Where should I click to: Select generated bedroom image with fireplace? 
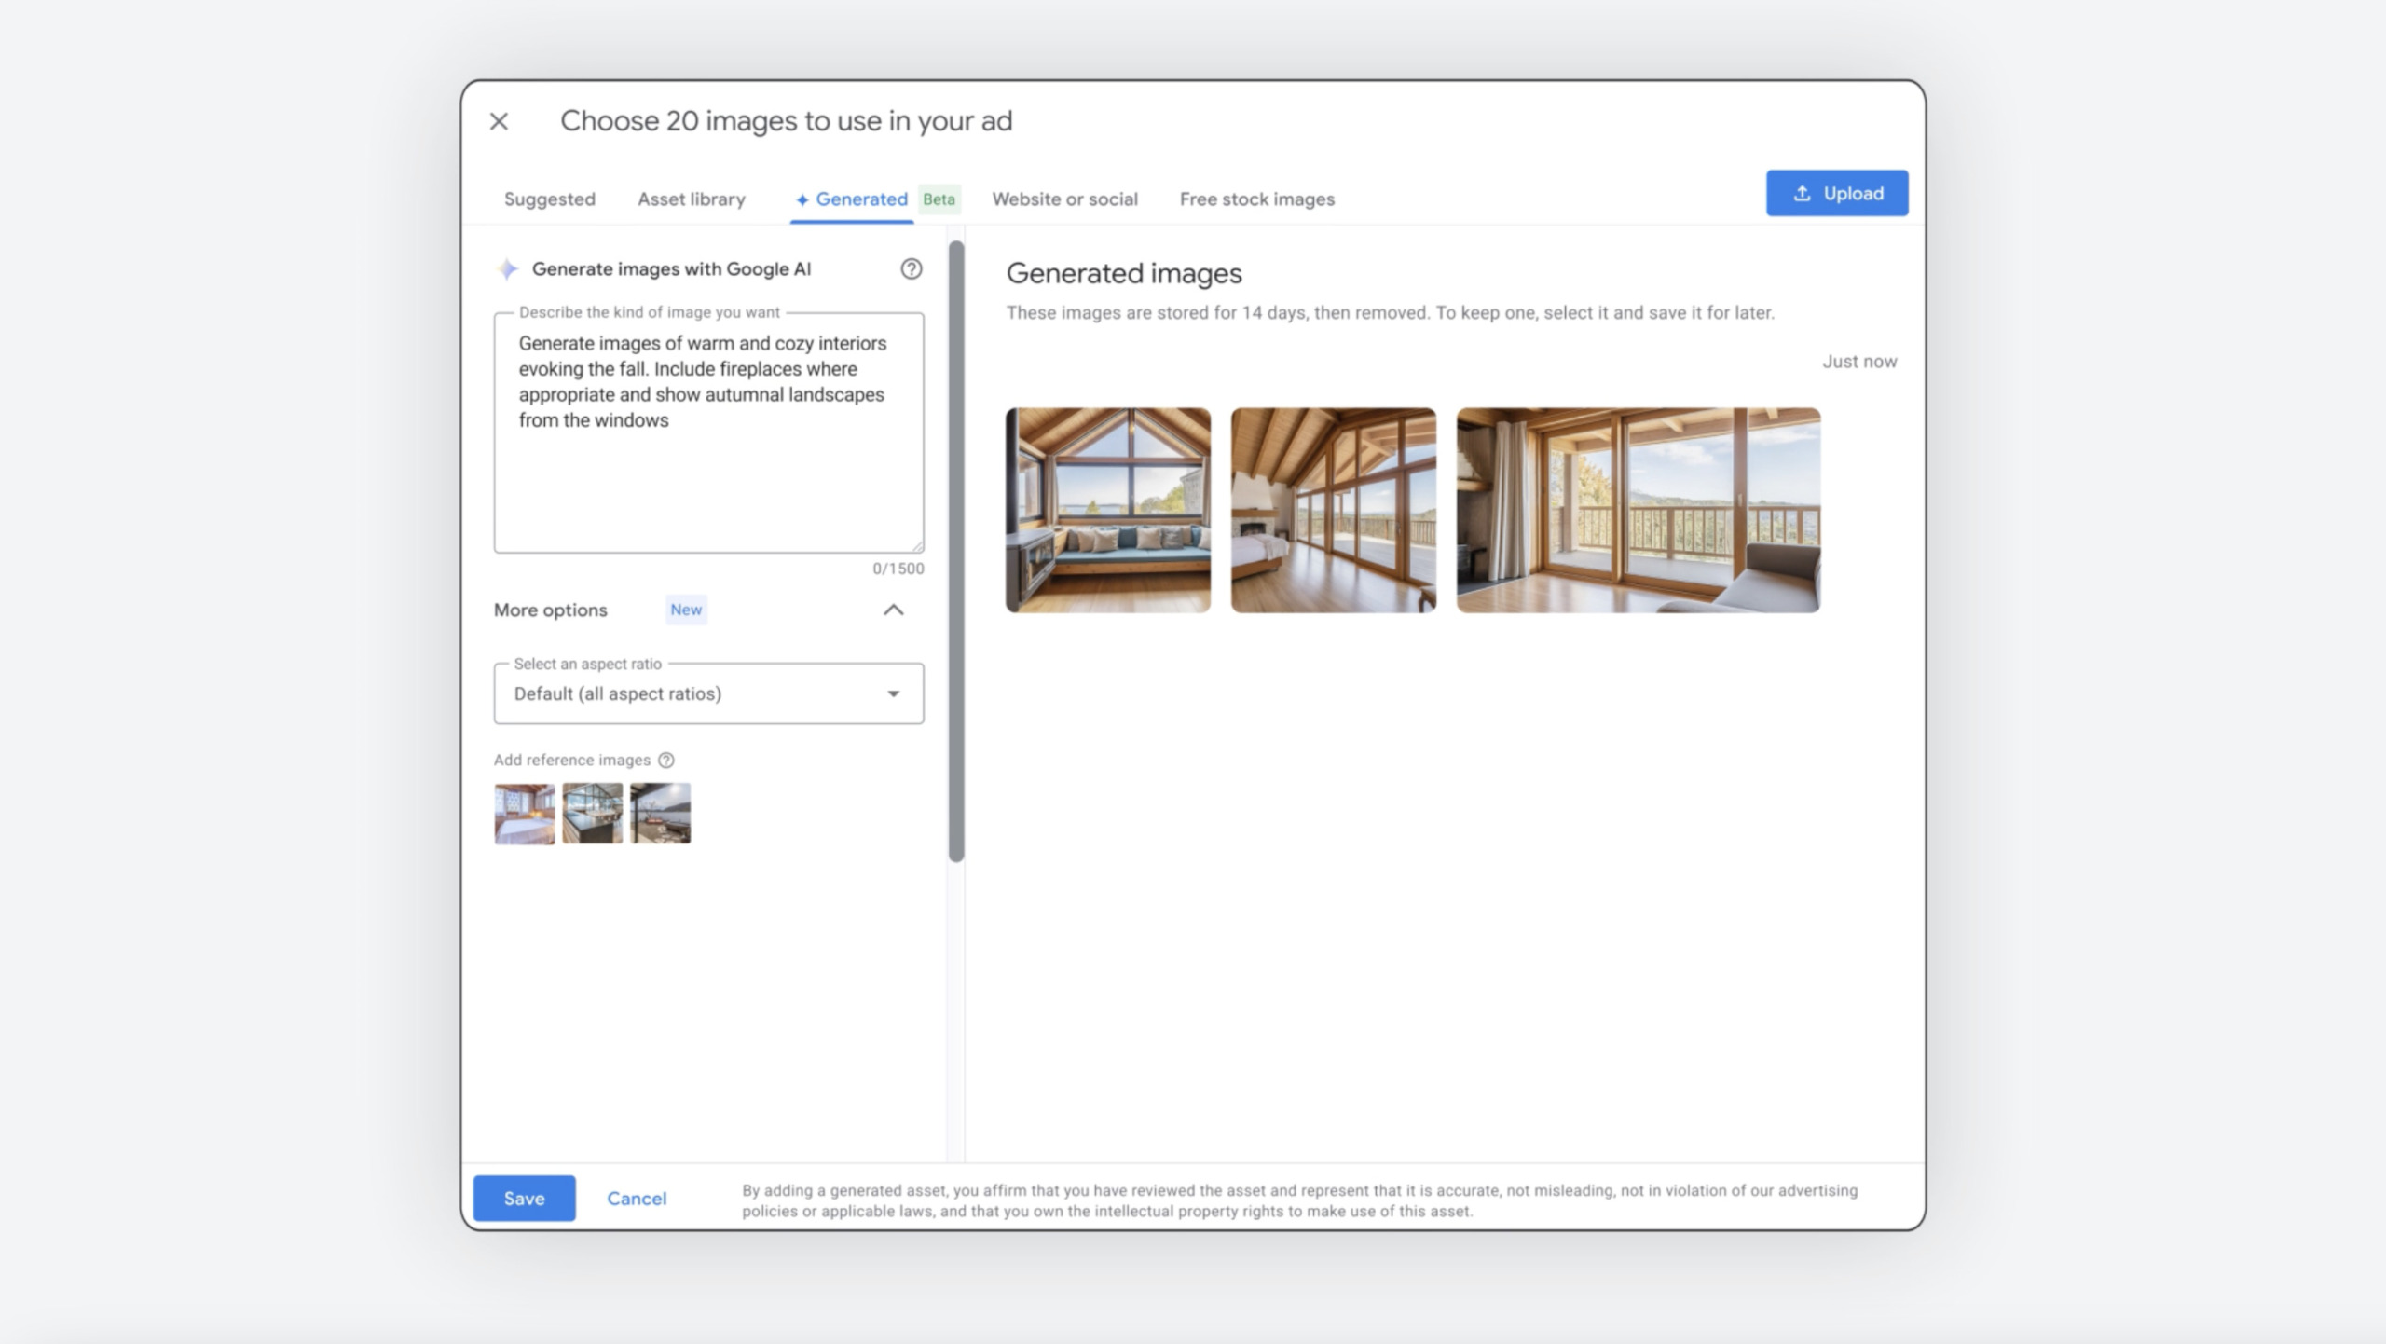click(1333, 510)
